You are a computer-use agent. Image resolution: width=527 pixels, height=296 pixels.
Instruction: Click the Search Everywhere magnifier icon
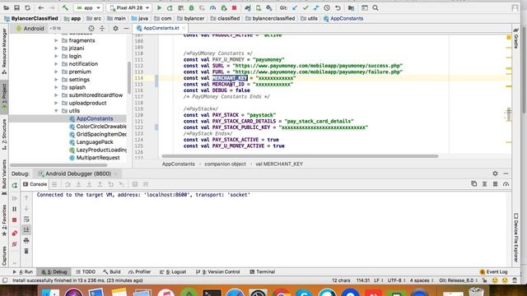(375, 7)
